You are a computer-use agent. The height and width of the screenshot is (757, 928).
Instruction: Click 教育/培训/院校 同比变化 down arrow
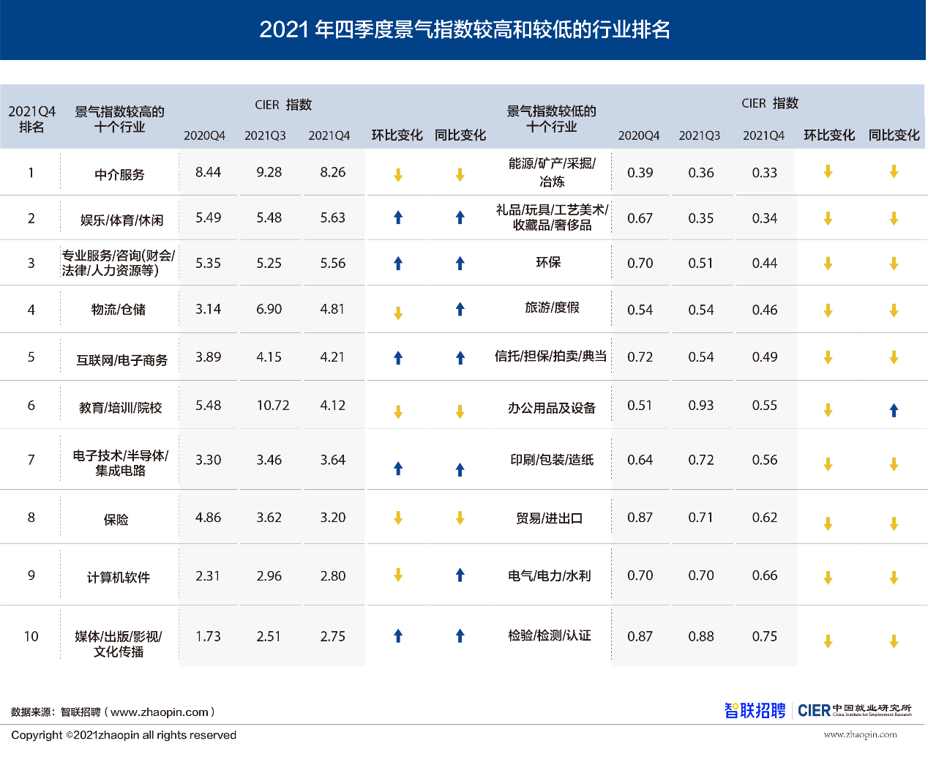(460, 412)
